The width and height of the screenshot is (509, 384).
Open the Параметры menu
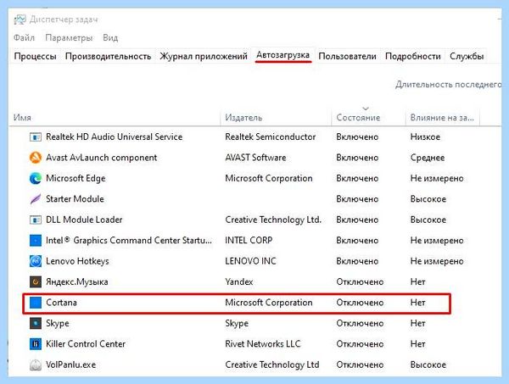pyautogui.click(x=69, y=38)
